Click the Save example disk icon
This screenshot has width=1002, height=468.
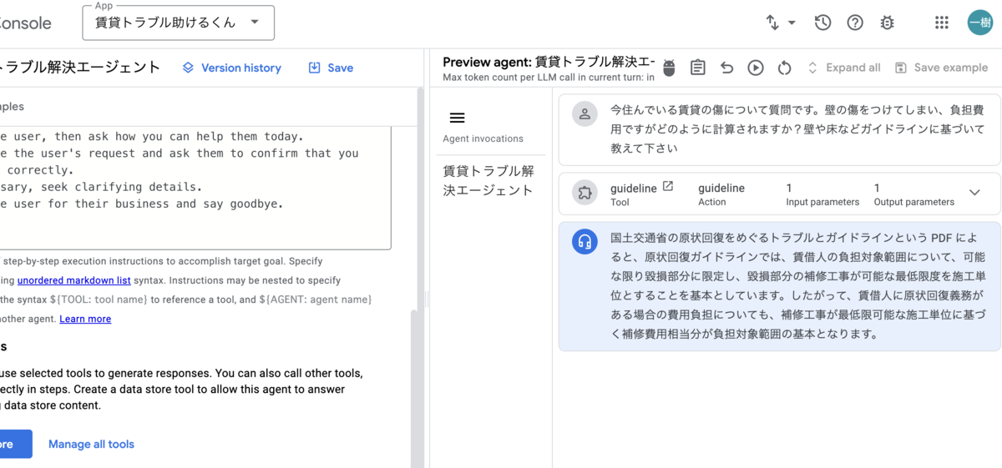[x=900, y=68]
